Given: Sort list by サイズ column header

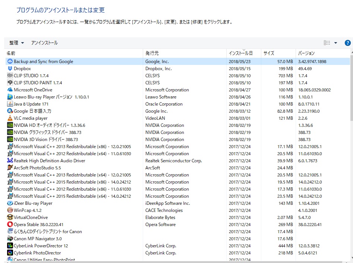Looking at the screenshot, I should coord(269,53).
